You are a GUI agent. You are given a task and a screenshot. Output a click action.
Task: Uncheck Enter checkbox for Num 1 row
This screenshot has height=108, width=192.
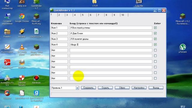155,28
